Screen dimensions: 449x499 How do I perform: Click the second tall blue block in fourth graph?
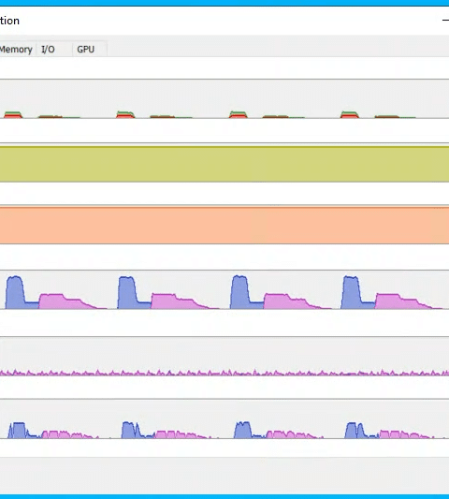(127, 292)
